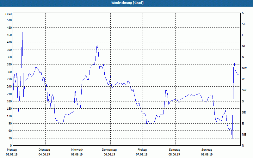Image resolution: width=253 pixels, height=158 pixels.
Task: Click the 510 value on the degree axis
Action: click(9, 20)
